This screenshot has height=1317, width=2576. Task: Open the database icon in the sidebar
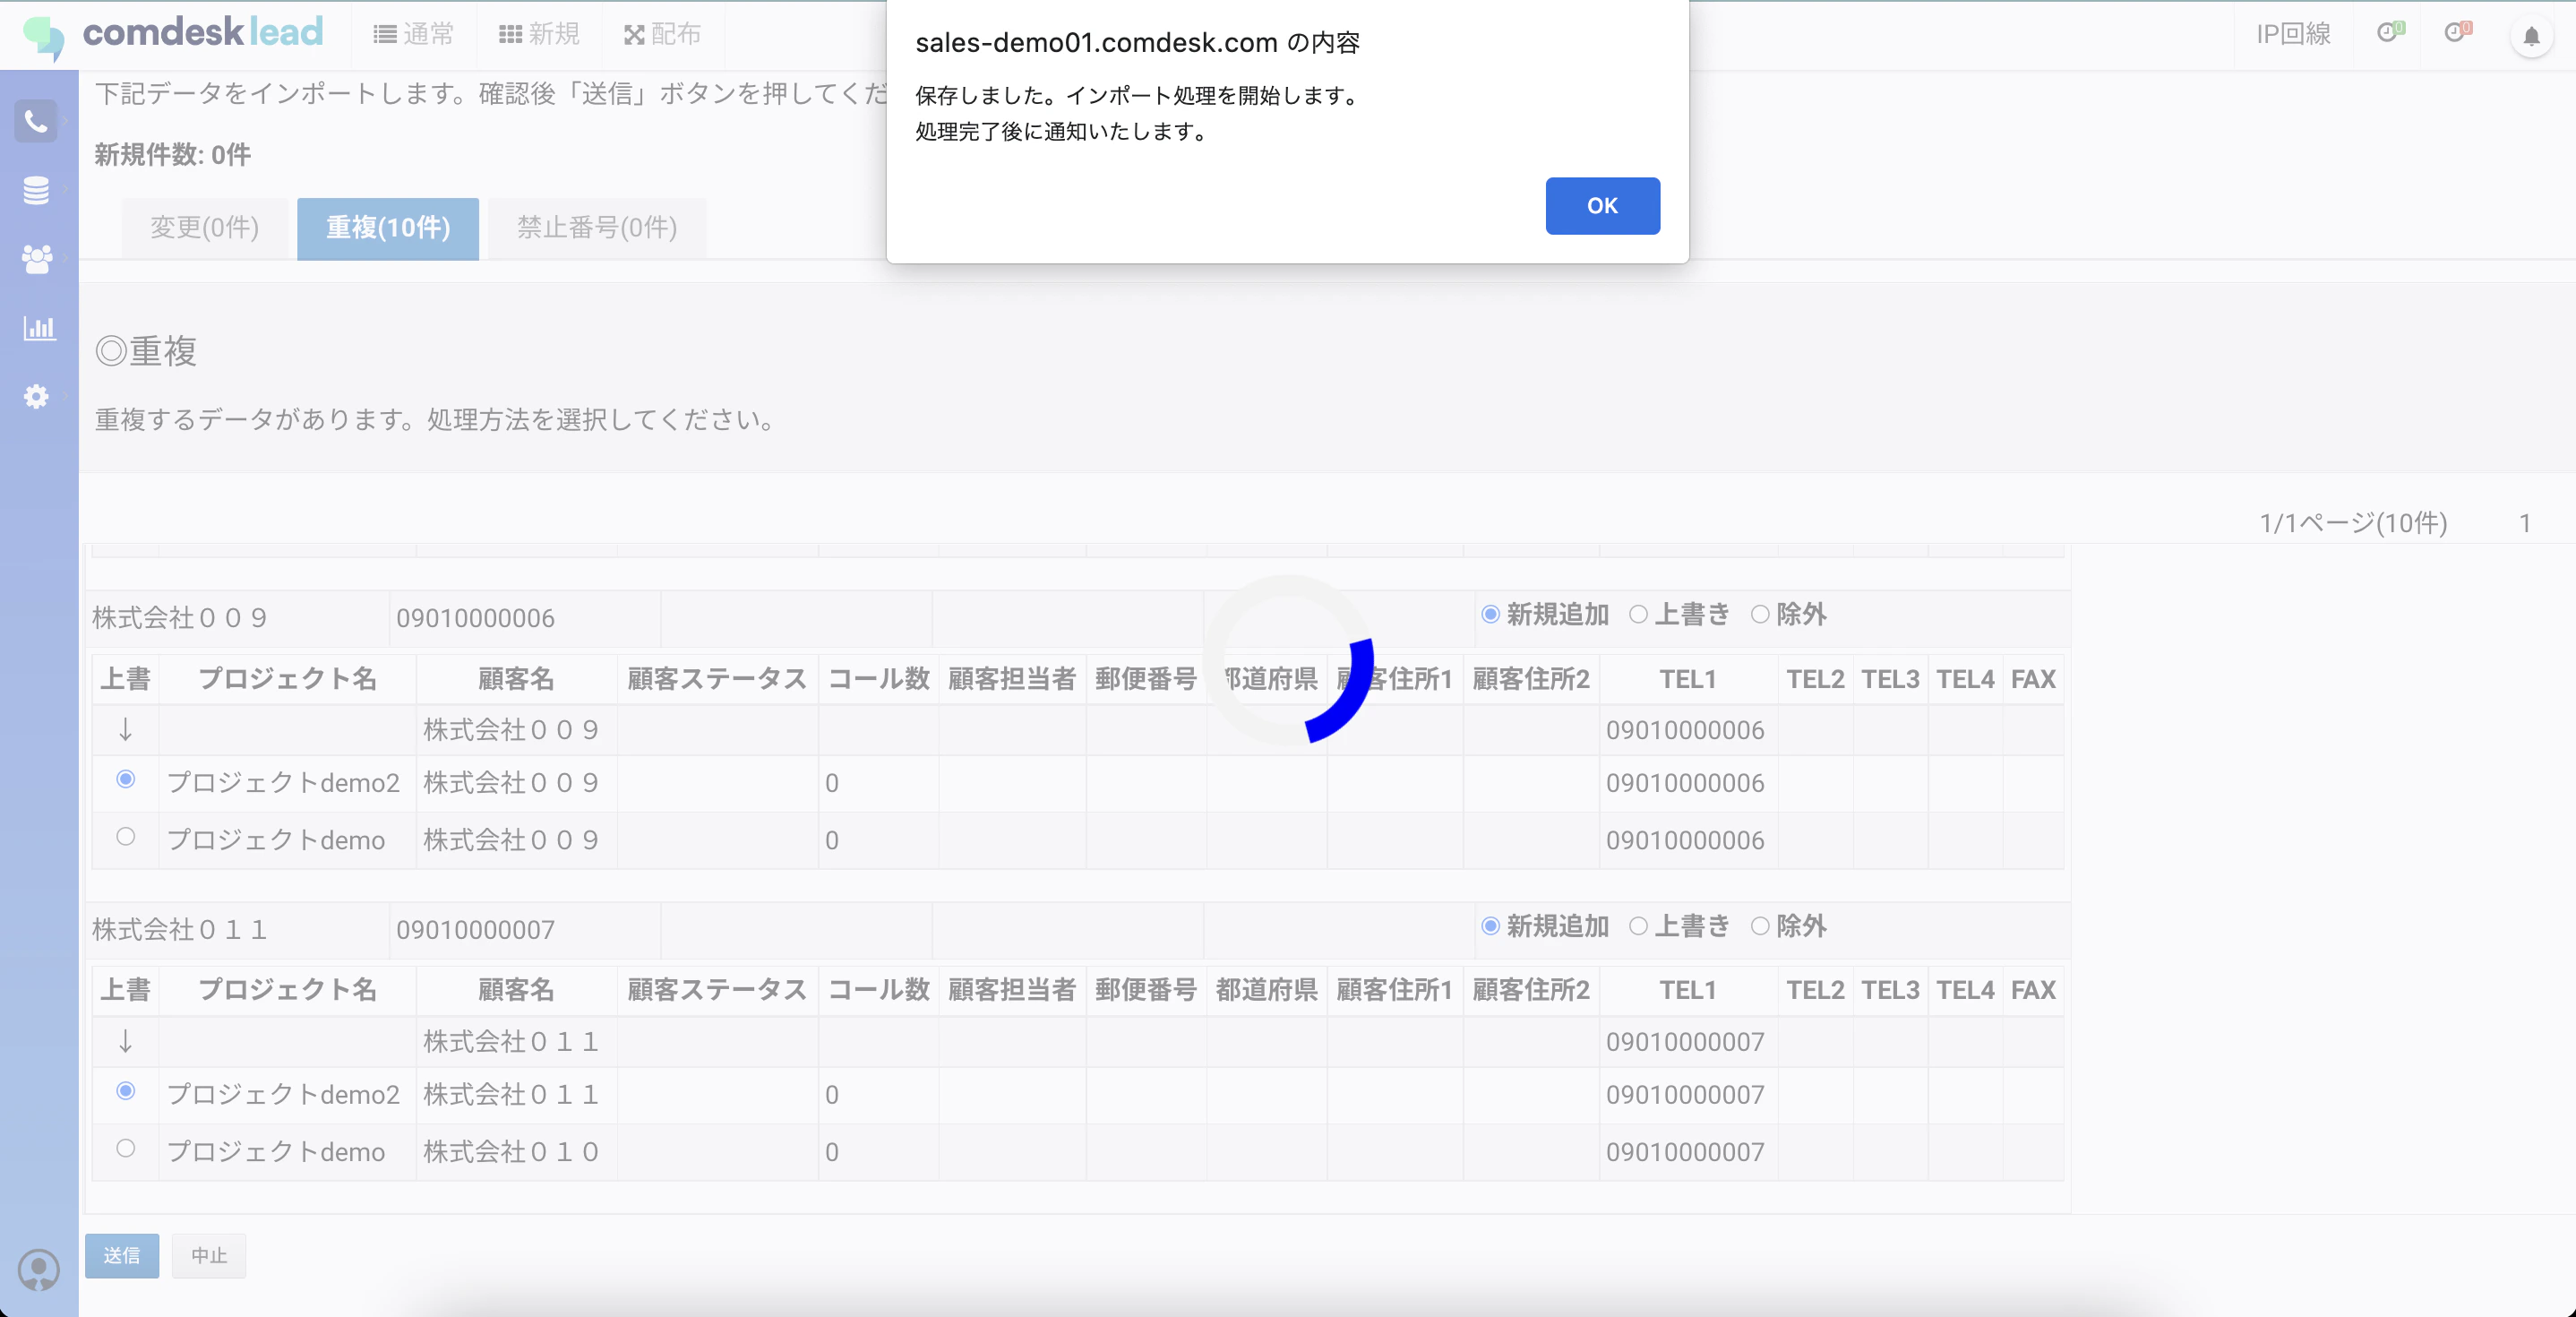pos(36,190)
